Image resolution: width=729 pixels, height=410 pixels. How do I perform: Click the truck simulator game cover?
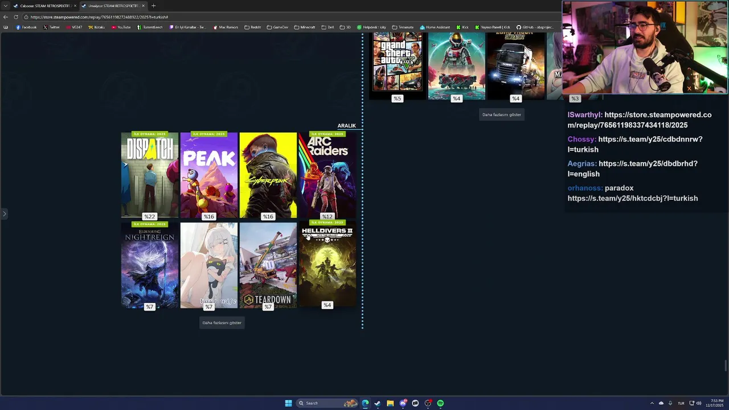pos(516,66)
